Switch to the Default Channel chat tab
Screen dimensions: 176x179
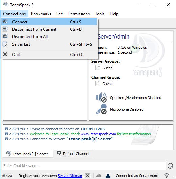point(73,154)
